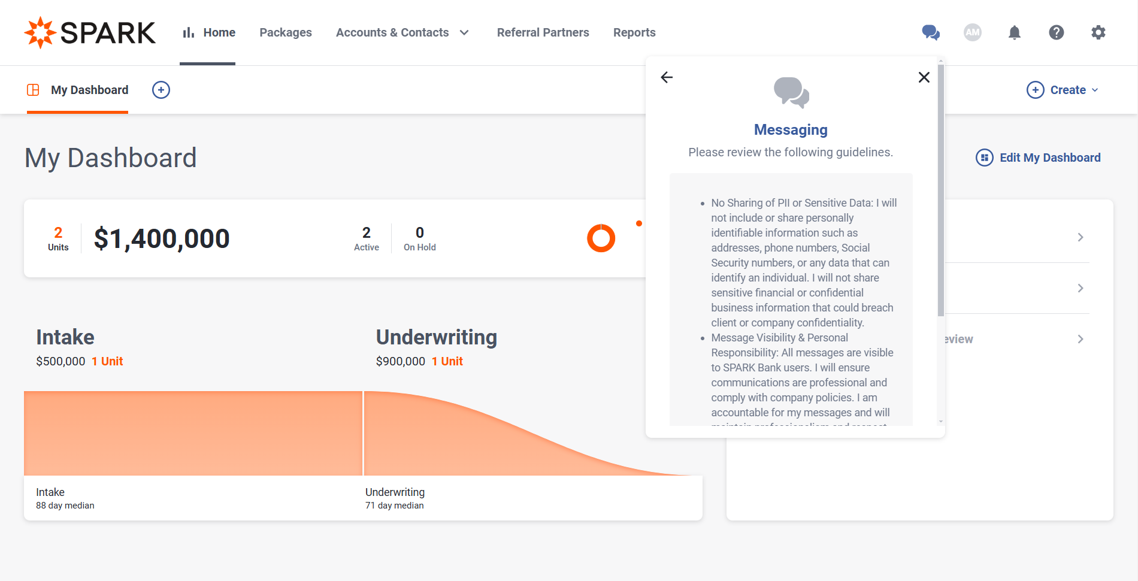
Task: Open Reports page
Action: tap(634, 32)
